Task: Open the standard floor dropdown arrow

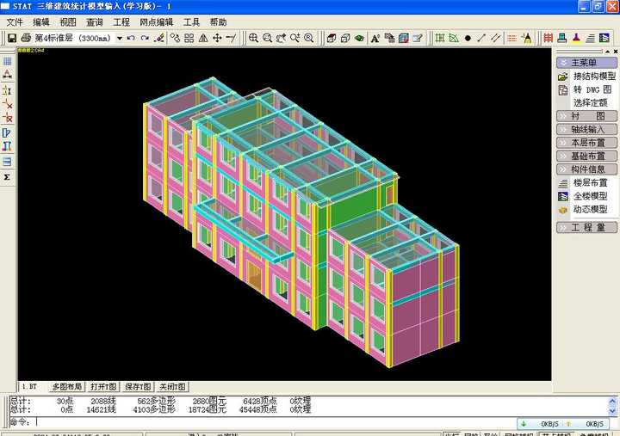Action: pos(119,39)
